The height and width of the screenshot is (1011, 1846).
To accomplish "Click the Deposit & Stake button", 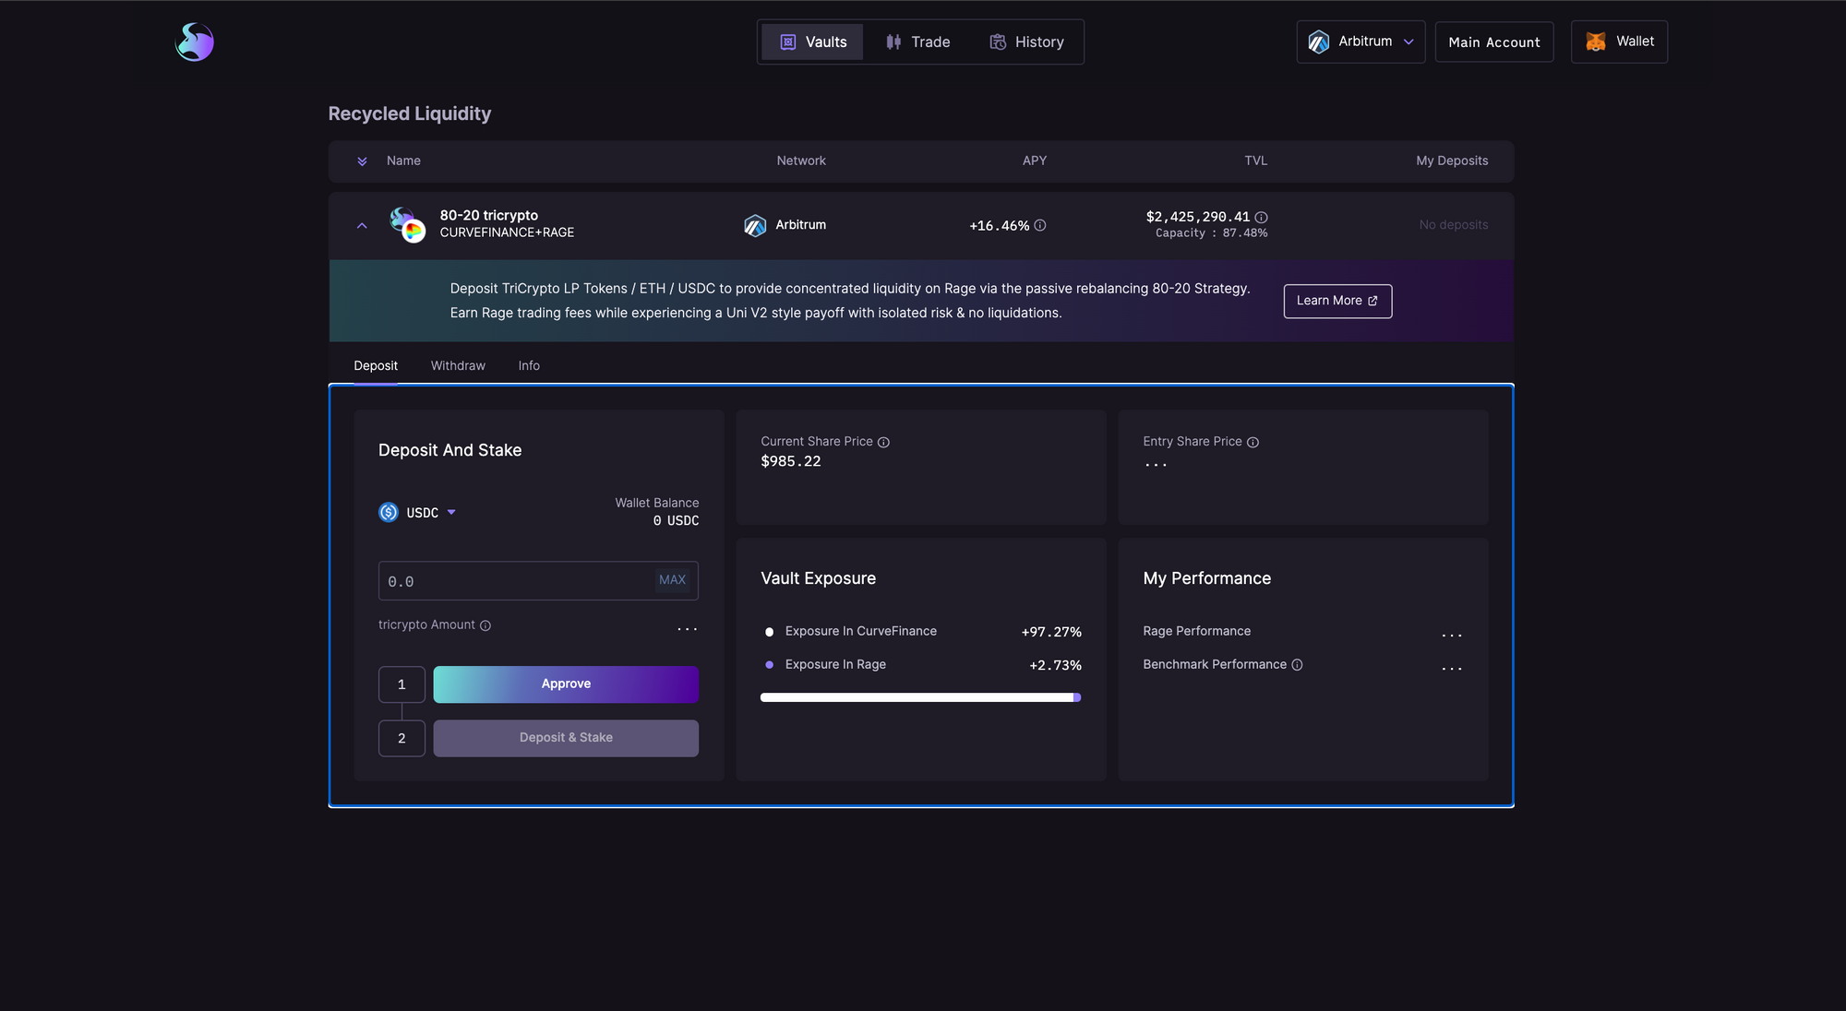I will (566, 738).
